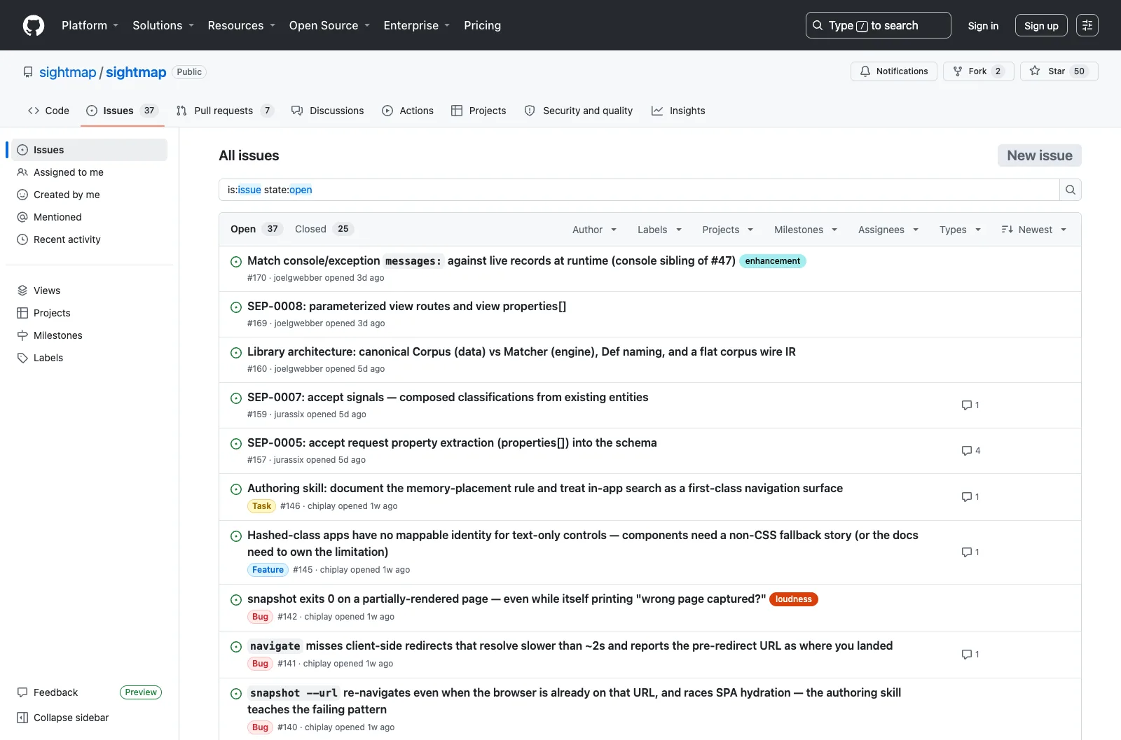Click the Bug badge on issue #142
1121x740 pixels.
(x=260, y=617)
